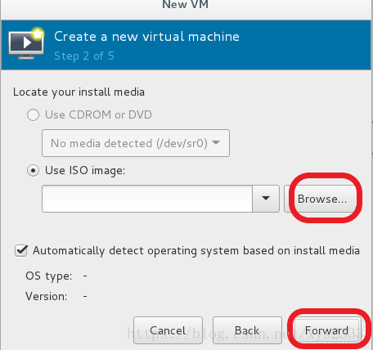Click the New VM window title
The height and width of the screenshot is (350, 373).
[186, 5]
